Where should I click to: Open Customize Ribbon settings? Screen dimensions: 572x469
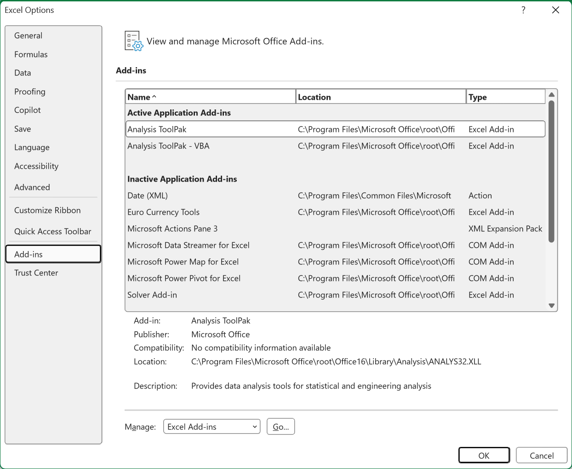pos(53,210)
